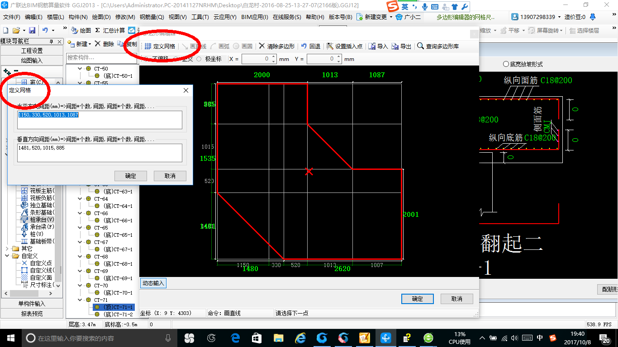Image resolution: width=618 pixels, height=347 pixels.
Task: Collapse the 自定义 folder node
Action: click(x=7, y=256)
